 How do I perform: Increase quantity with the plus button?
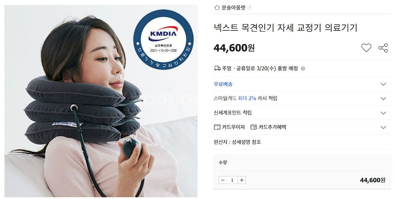242,180
